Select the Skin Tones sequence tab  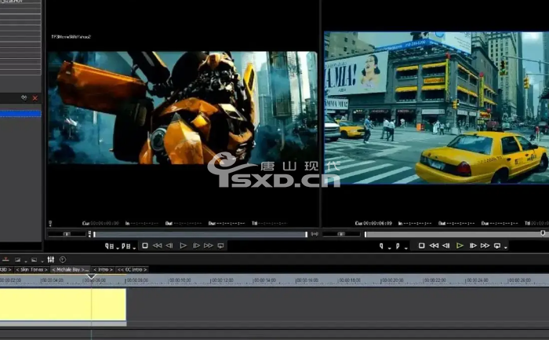point(31,269)
